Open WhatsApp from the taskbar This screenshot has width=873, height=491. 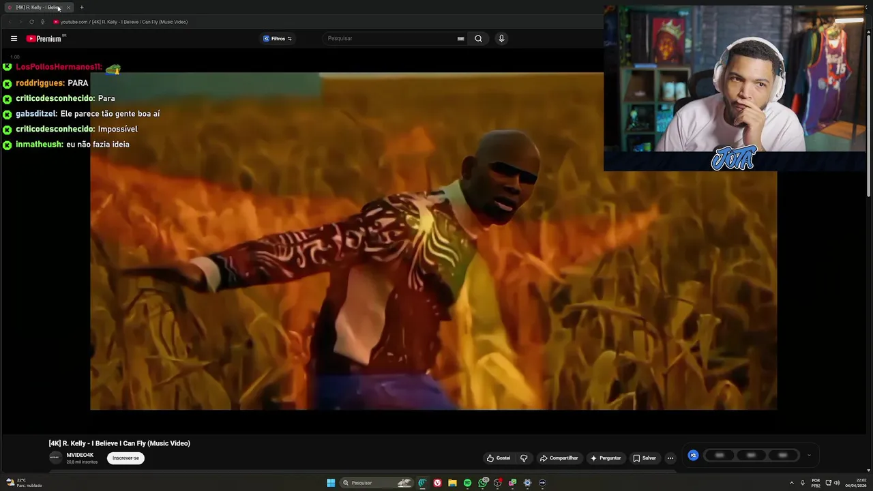483,483
